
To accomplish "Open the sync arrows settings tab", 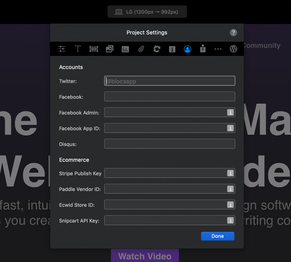I will click(157, 49).
